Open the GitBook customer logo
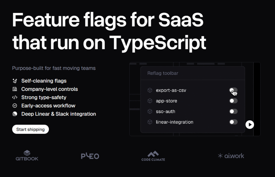This screenshot has width=275, height=177. click(x=27, y=156)
